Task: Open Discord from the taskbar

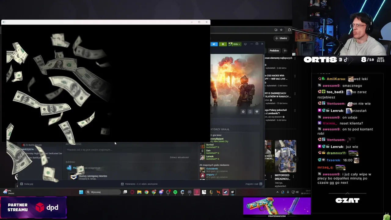Action: tap(161, 192)
